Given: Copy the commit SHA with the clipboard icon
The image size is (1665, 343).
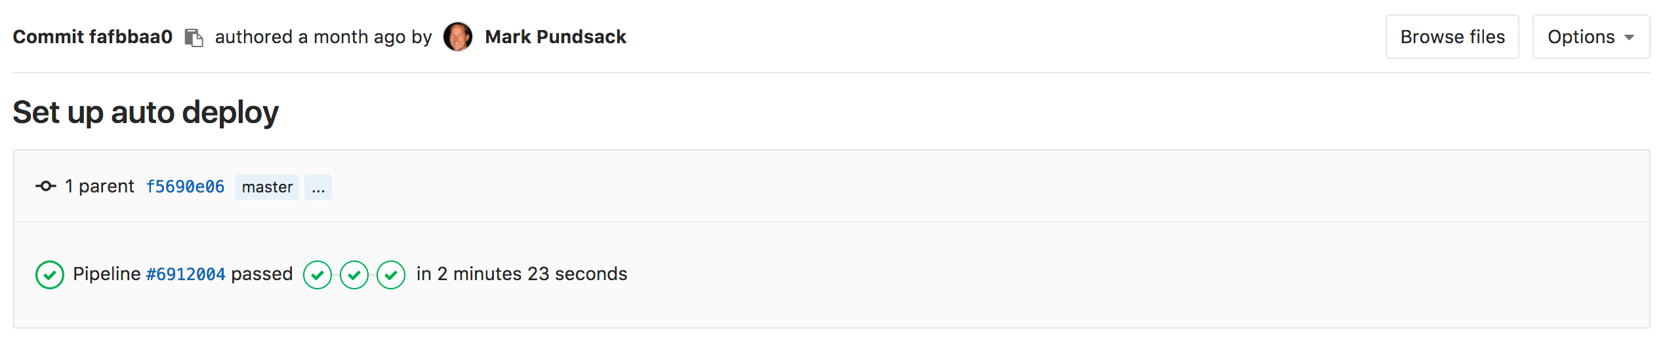Looking at the screenshot, I should [194, 37].
